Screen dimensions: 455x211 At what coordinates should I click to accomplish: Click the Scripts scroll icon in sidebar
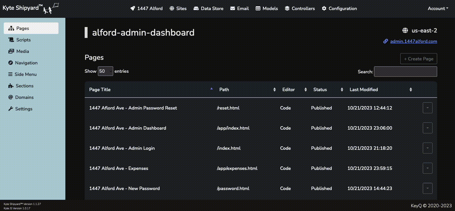pos(11,40)
